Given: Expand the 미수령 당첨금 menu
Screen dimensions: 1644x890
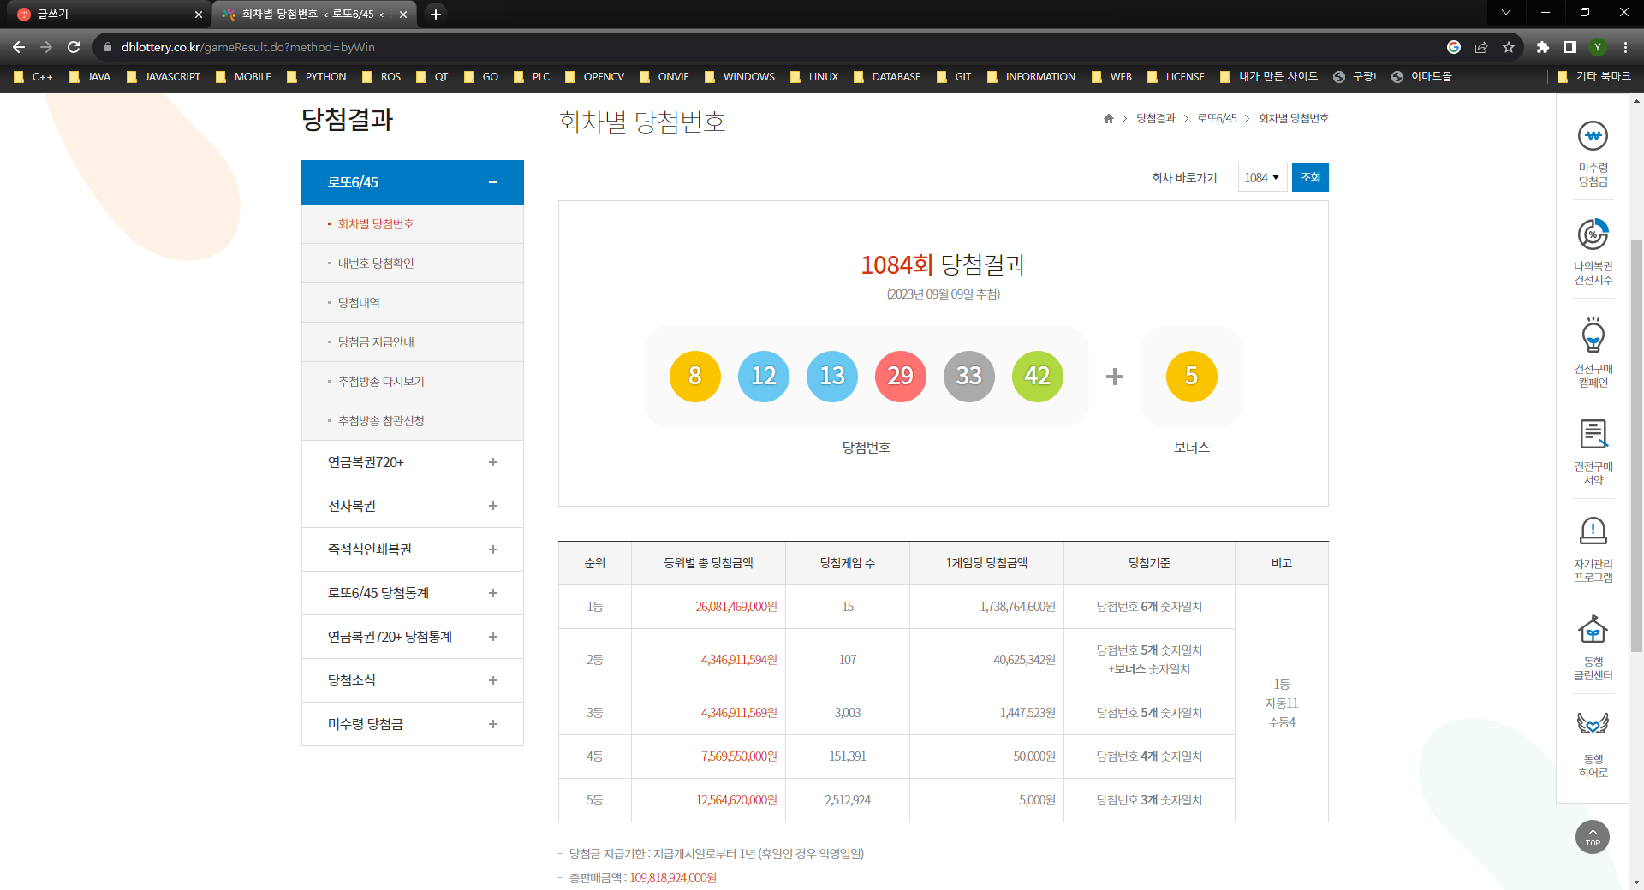Looking at the screenshot, I should click(x=493, y=724).
